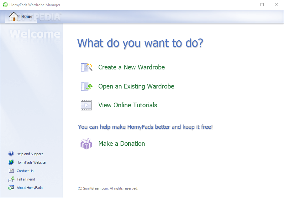Click the wardrobe wand icon for new wardrobe
The width and height of the screenshot is (284, 198).
pos(87,67)
